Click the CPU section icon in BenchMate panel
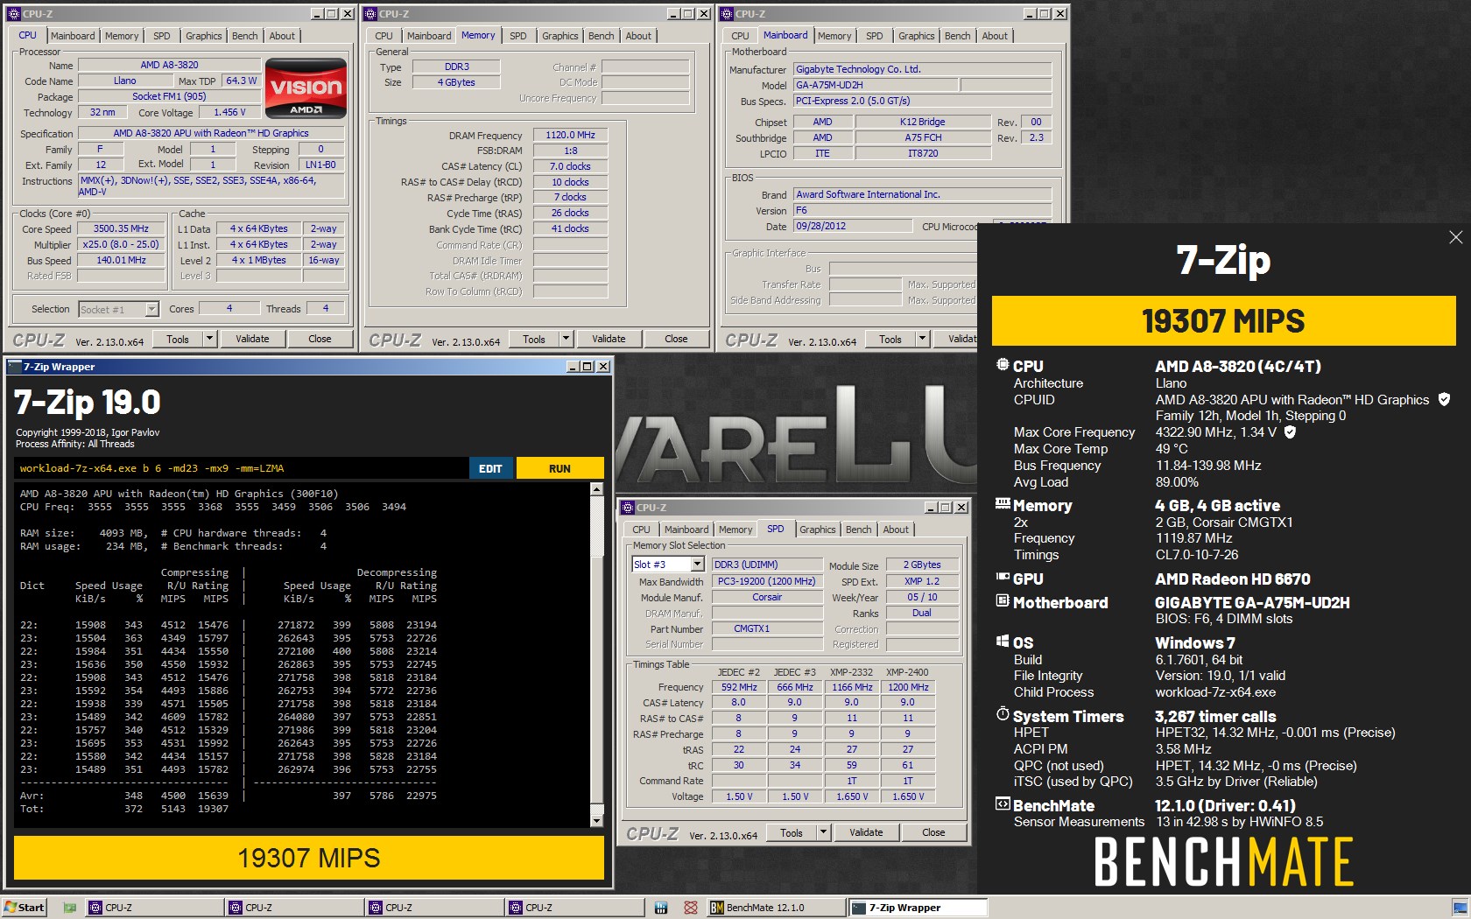The image size is (1471, 919). [x=1003, y=365]
